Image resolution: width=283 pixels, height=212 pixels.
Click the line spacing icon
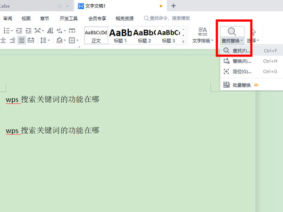(43, 40)
